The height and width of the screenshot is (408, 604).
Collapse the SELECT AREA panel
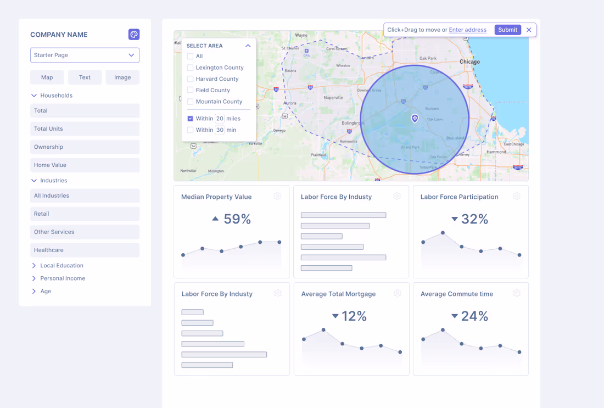pyautogui.click(x=248, y=46)
